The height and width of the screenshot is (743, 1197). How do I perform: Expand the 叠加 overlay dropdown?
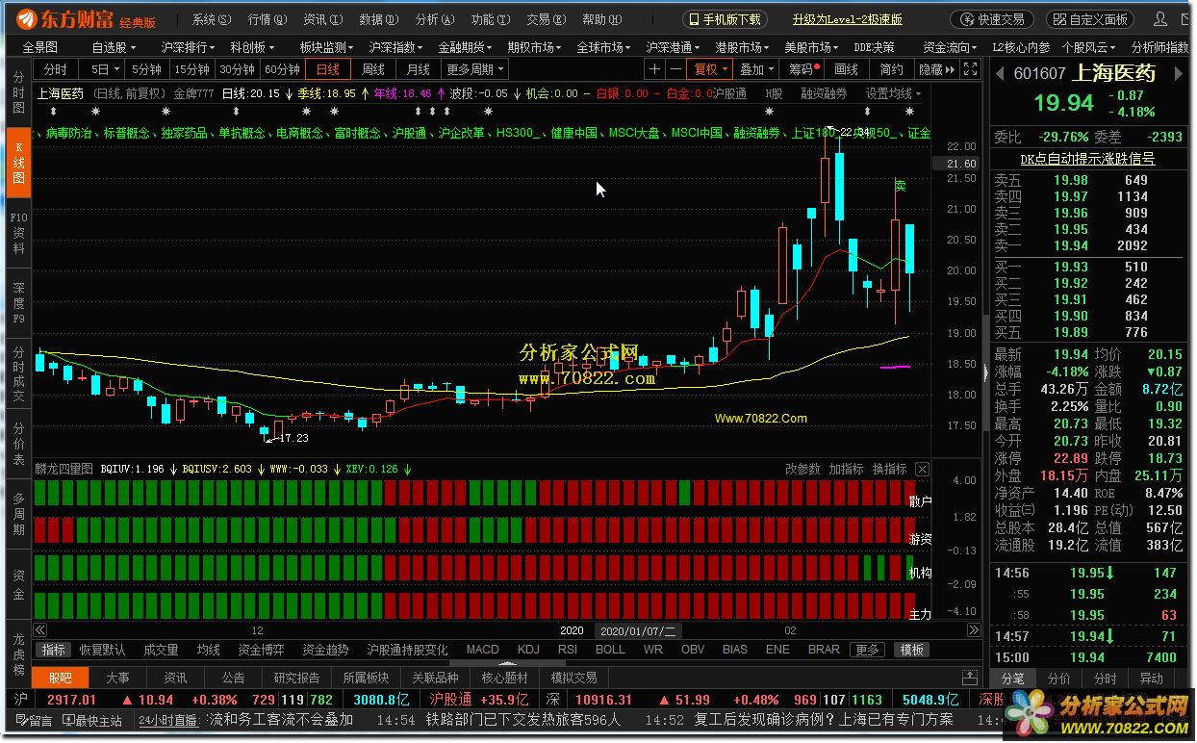757,68
